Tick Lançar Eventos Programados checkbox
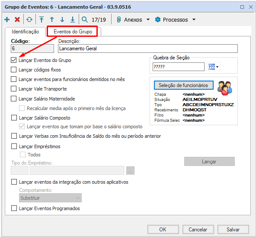 [14, 208]
